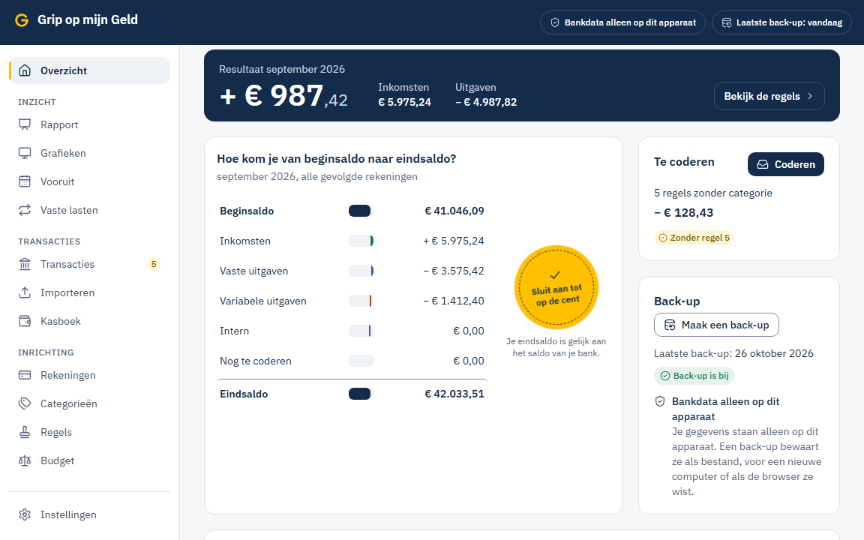
Task: Open Vaste lasten menu item
Action: (x=89, y=210)
